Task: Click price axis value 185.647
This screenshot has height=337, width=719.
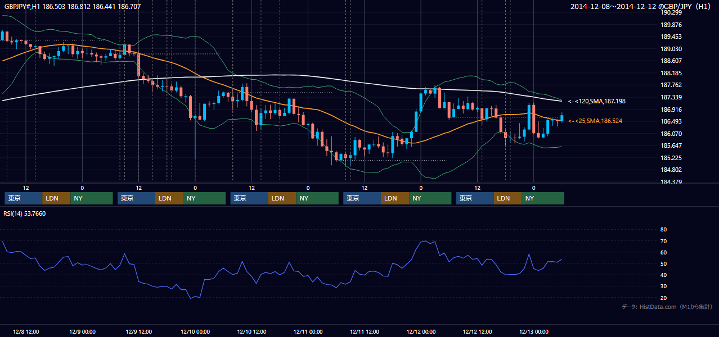Action: pyautogui.click(x=672, y=145)
